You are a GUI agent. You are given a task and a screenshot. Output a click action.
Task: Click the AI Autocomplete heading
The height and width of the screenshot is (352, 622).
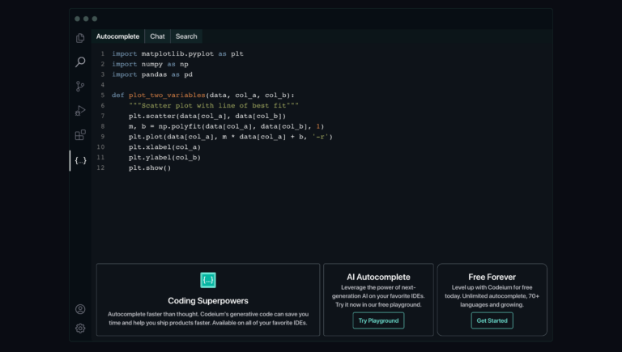pyautogui.click(x=378, y=277)
